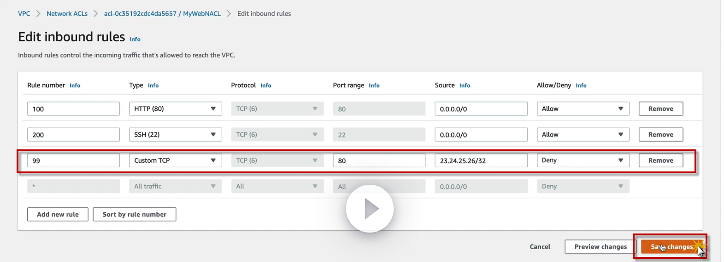Go to Network ACLs breadcrumb
This screenshot has height=262, width=724.
pos(67,14)
